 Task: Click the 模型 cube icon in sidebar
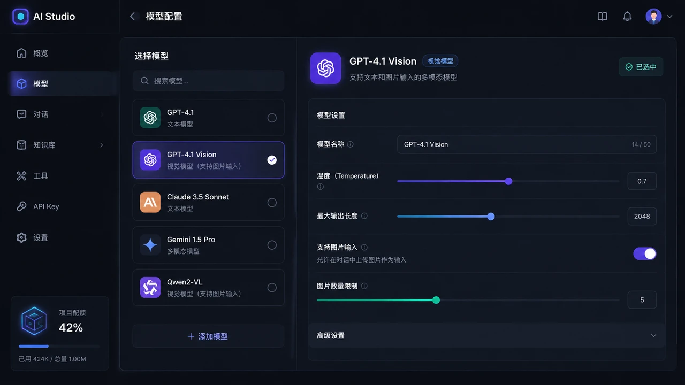pos(21,83)
